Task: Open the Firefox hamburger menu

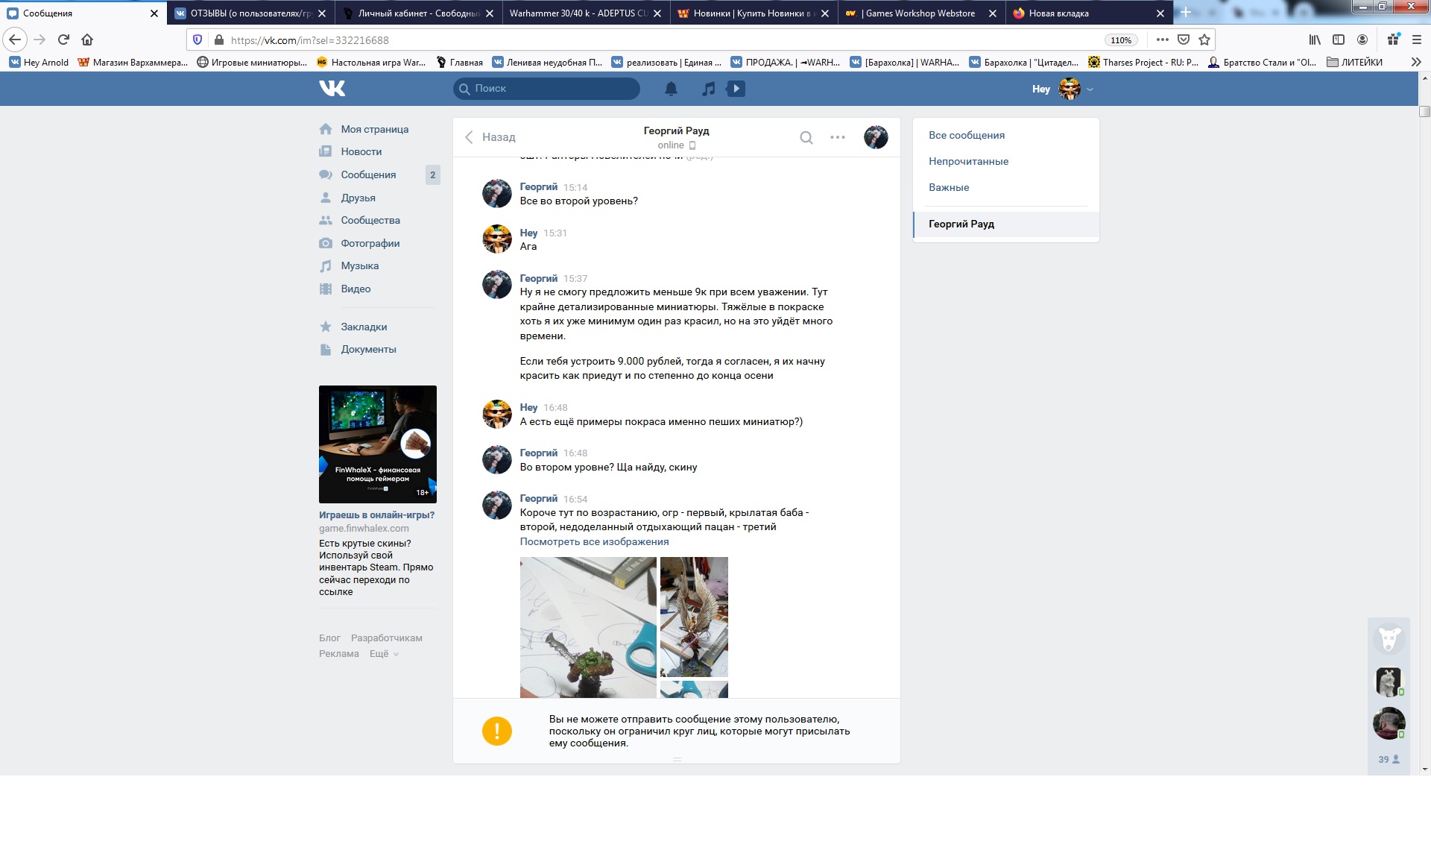Action: tap(1417, 40)
